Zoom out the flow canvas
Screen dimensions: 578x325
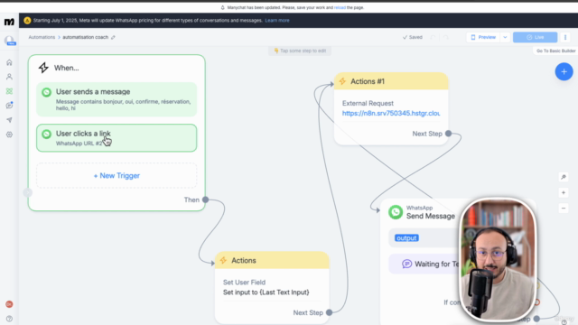(564, 209)
